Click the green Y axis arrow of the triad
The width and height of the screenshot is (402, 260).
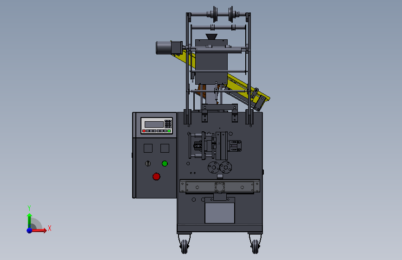click(29, 221)
